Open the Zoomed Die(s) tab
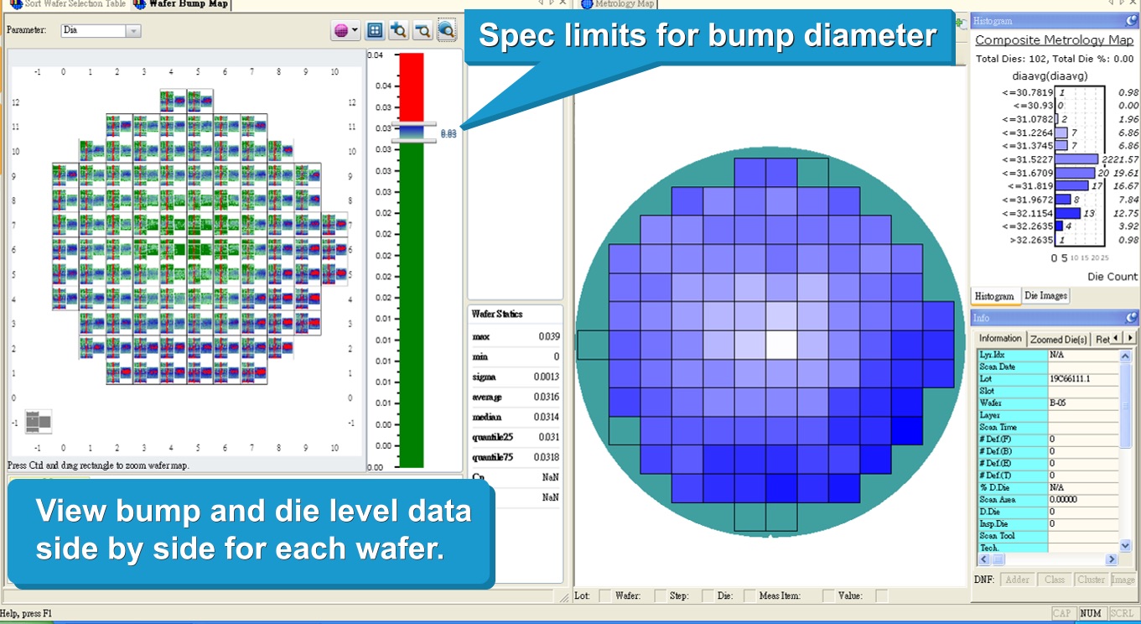Screen dimensions: 1141x624 coord(1058,339)
